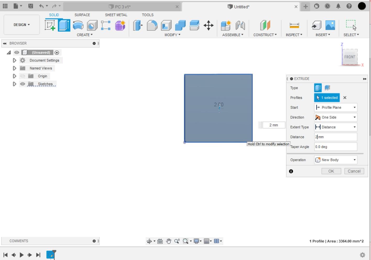Viewport: 371px width, 260px height.
Task: Click the timeline Play button
Action: 22,255
